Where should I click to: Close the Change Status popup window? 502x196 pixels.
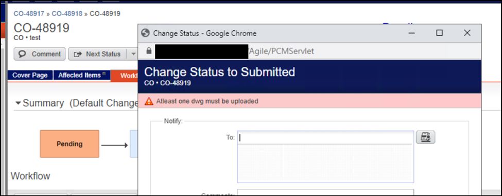467,33
